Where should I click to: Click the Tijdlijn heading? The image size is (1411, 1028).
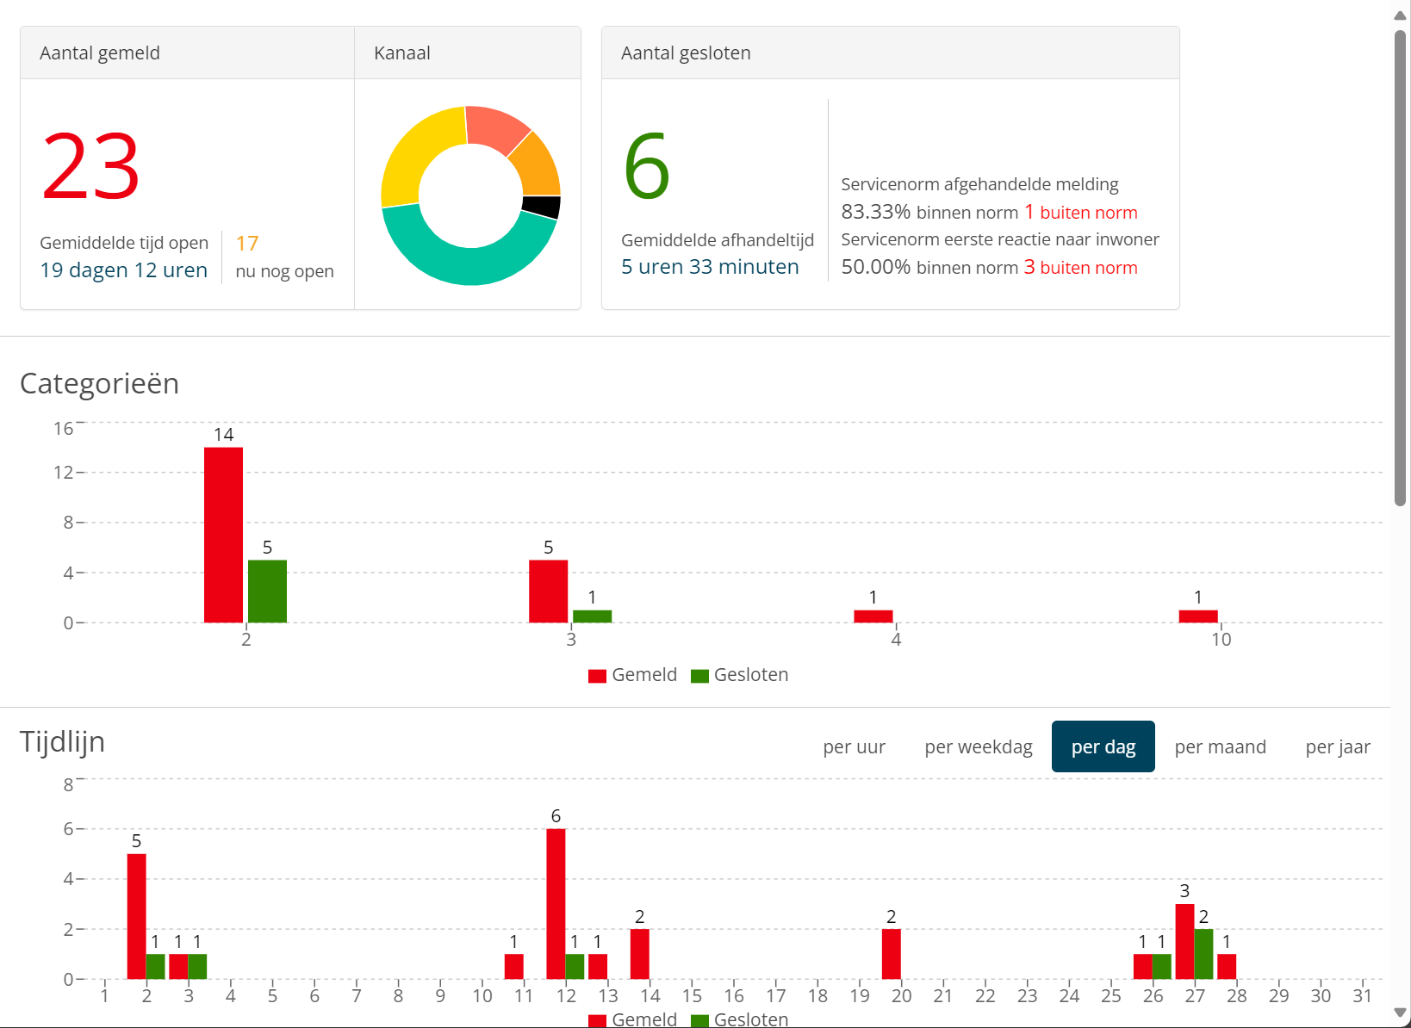(62, 741)
